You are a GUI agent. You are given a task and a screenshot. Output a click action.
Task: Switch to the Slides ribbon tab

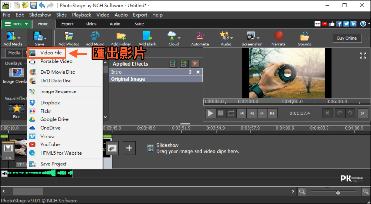91,24
